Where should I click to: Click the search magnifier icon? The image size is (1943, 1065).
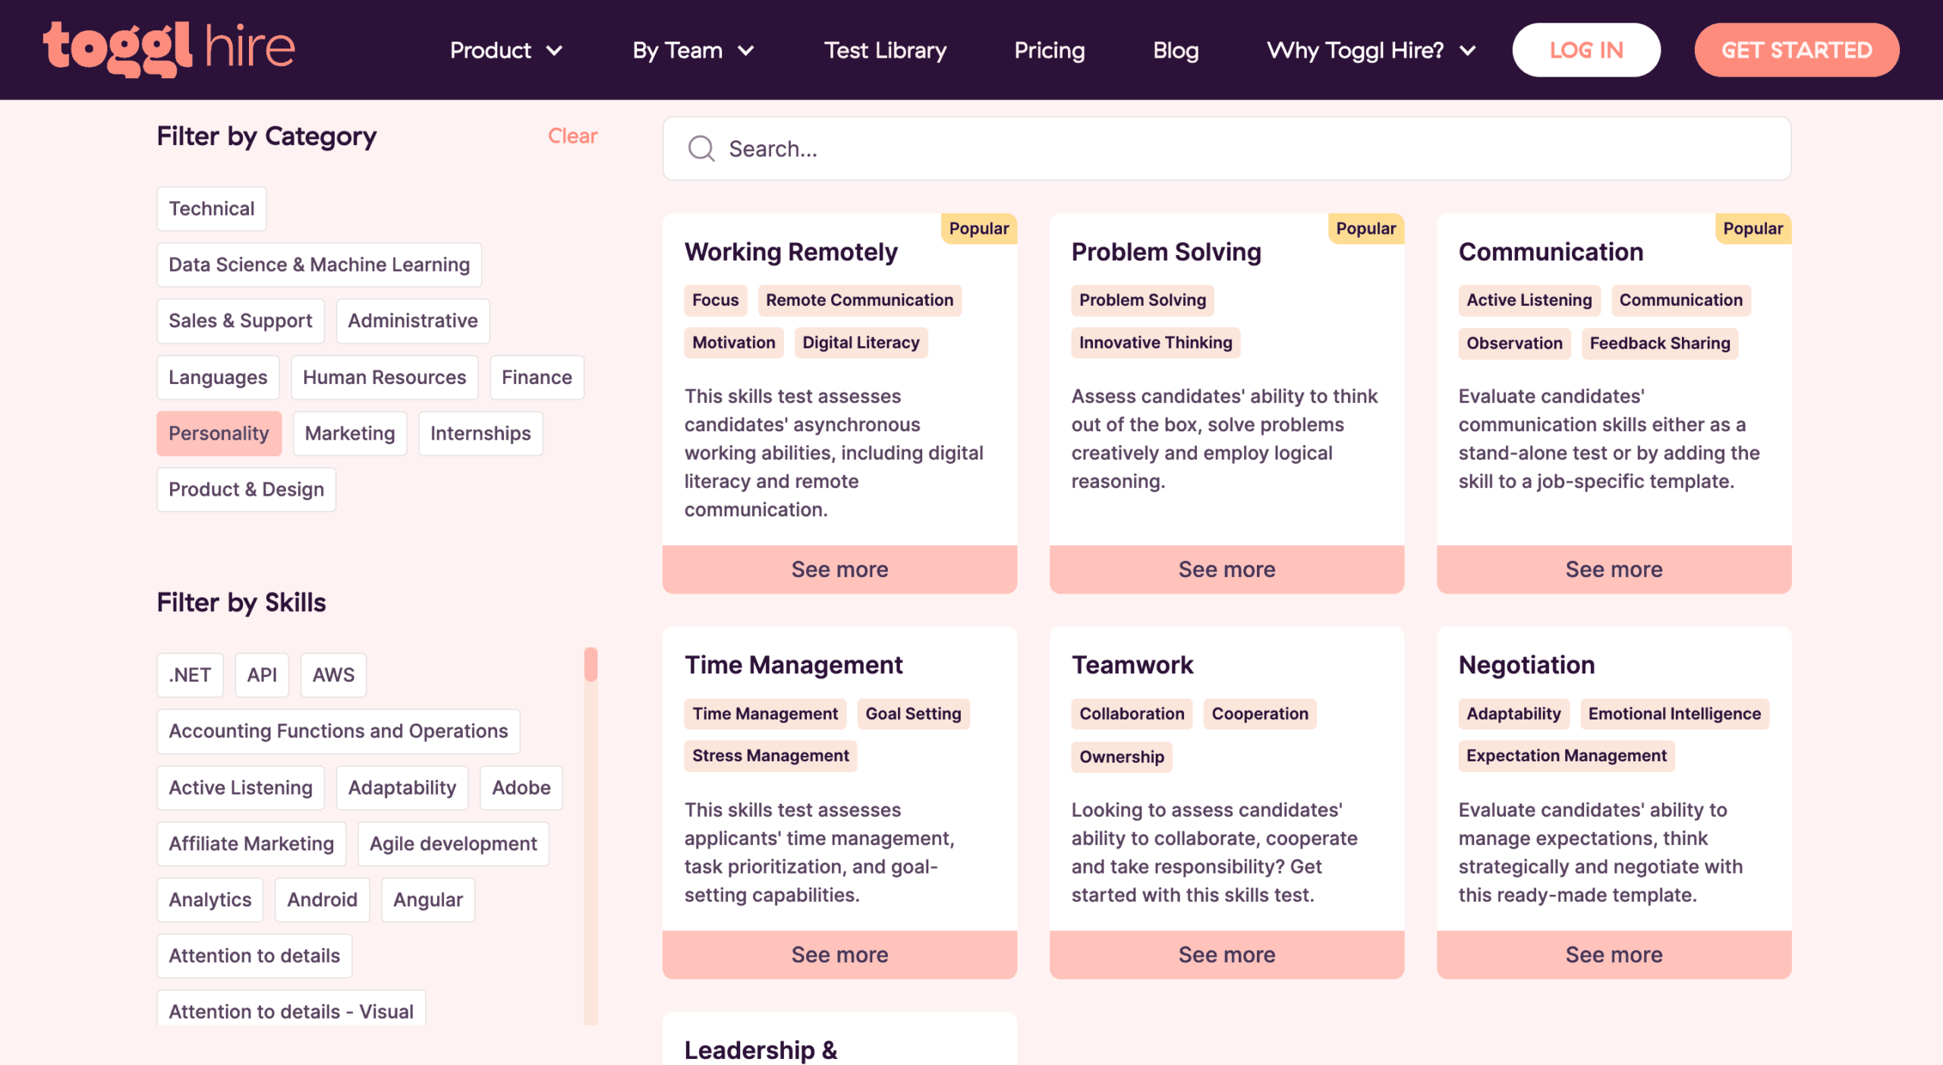click(x=701, y=149)
